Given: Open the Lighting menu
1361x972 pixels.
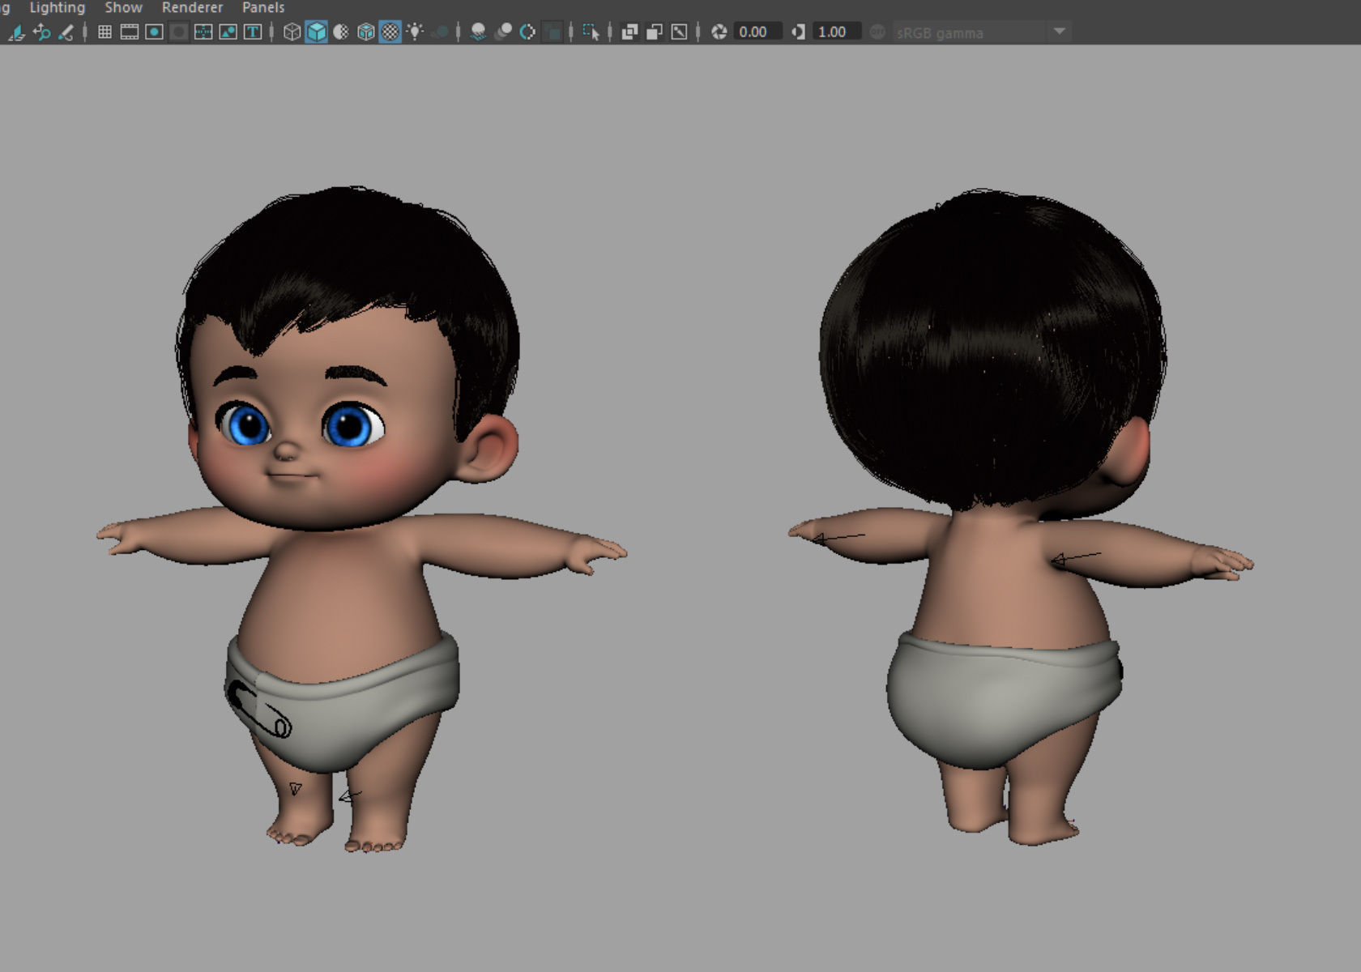Looking at the screenshot, I should (57, 7).
